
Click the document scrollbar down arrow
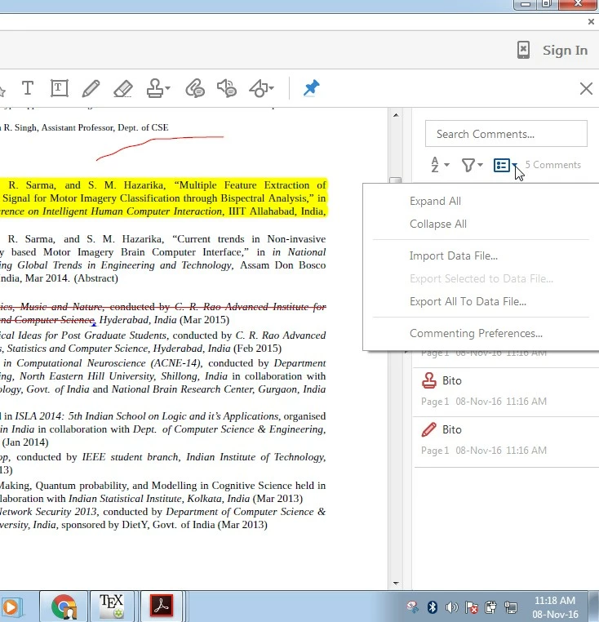396,583
